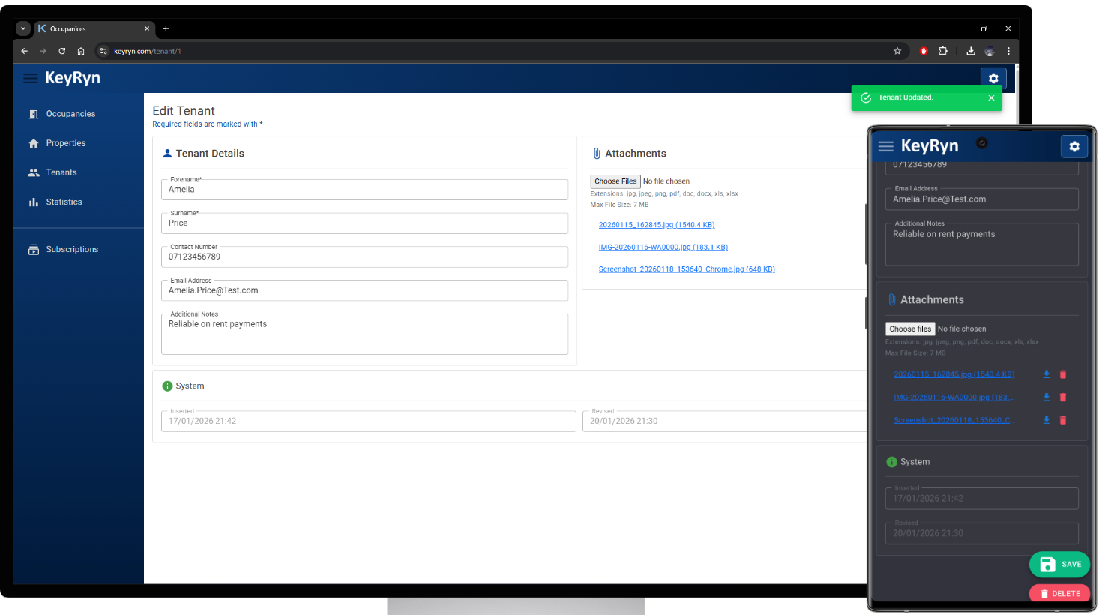Select the Subscriptions icon in the sidebar

[32, 248]
